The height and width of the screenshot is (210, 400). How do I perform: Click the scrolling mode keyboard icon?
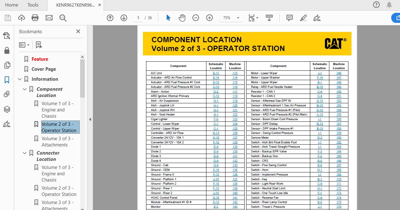coord(269,18)
